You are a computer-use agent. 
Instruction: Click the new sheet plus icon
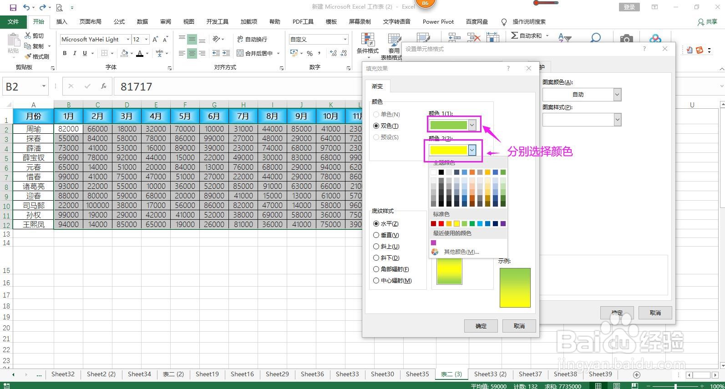coord(637,374)
